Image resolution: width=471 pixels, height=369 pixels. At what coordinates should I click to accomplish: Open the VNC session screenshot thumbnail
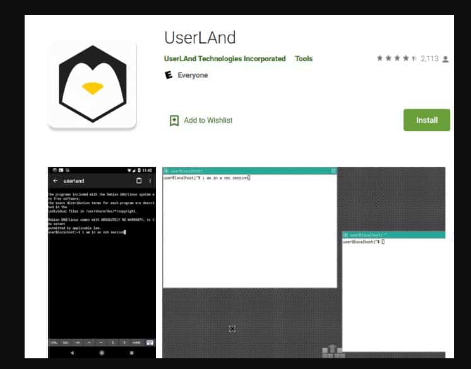click(x=304, y=262)
